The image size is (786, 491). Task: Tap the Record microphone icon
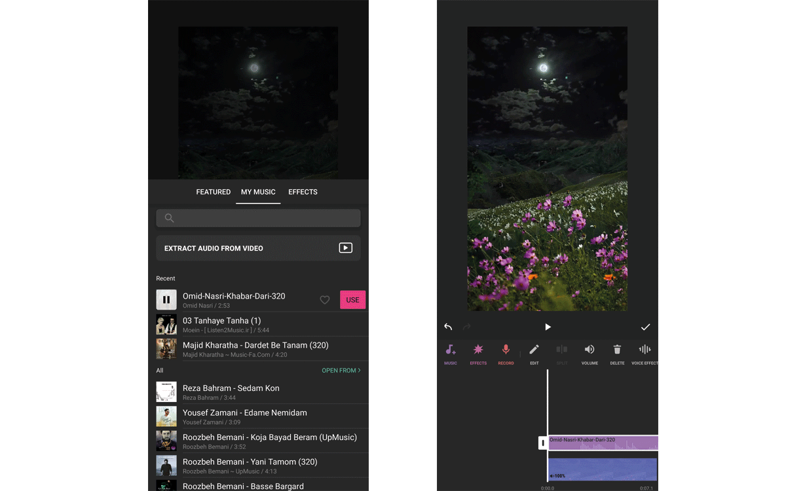tap(506, 354)
